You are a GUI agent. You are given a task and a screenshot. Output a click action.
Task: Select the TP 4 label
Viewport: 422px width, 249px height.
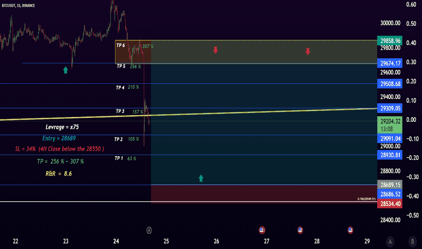tap(120, 87)
